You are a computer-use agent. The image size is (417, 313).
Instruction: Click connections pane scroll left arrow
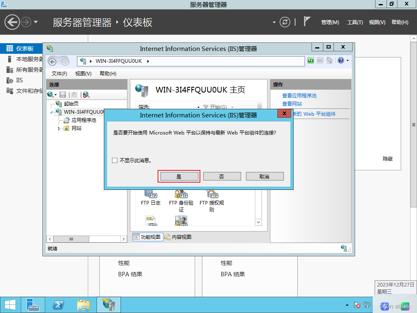click(x=50, y=239)
